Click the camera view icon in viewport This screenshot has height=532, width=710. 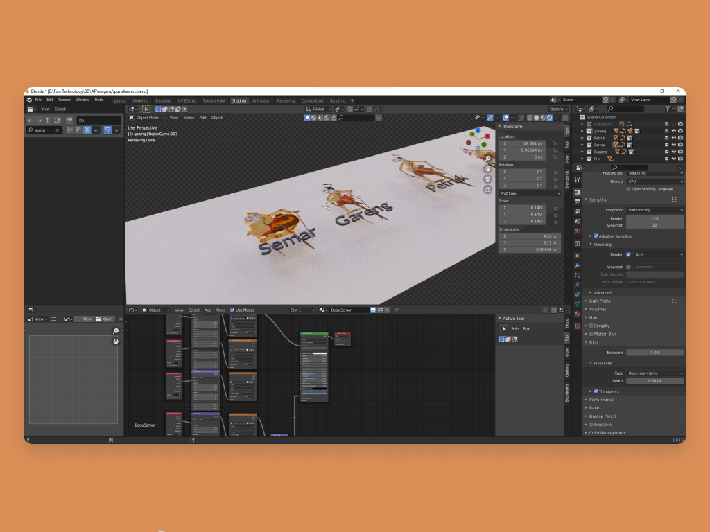488,179
